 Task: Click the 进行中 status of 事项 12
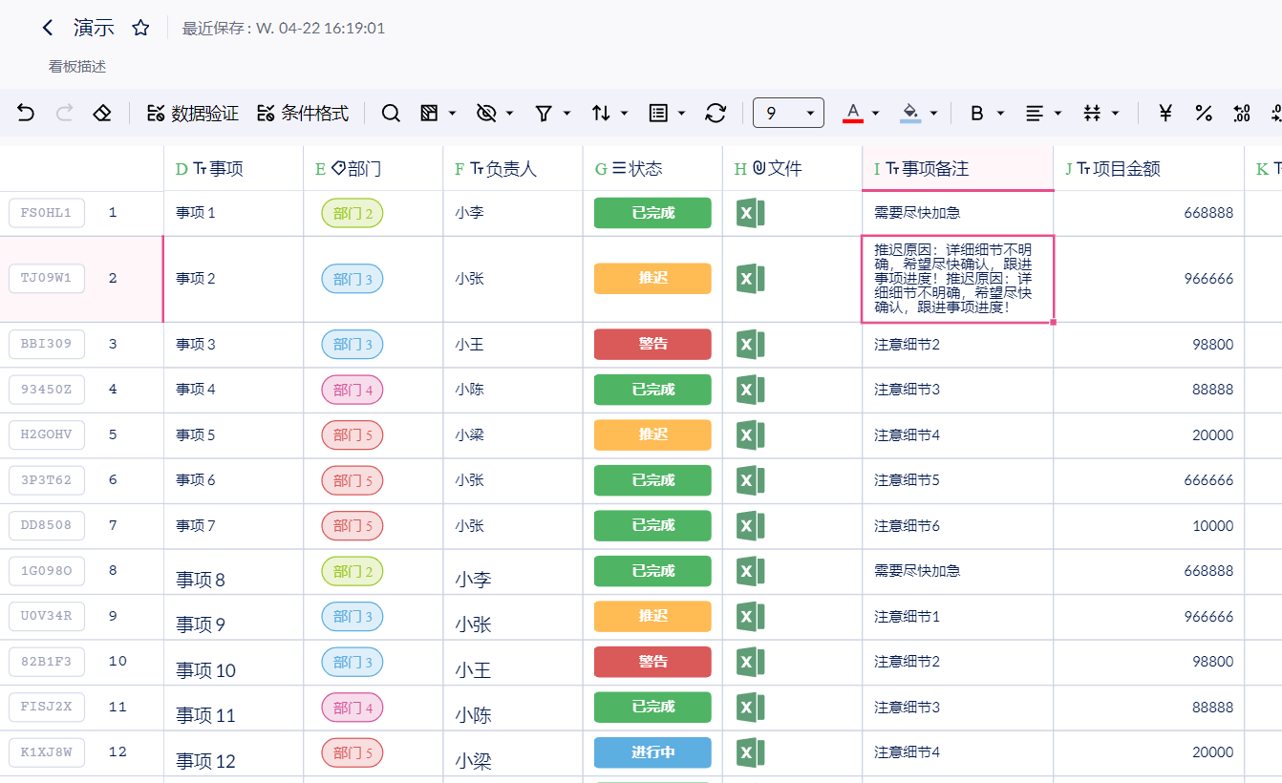652,752
